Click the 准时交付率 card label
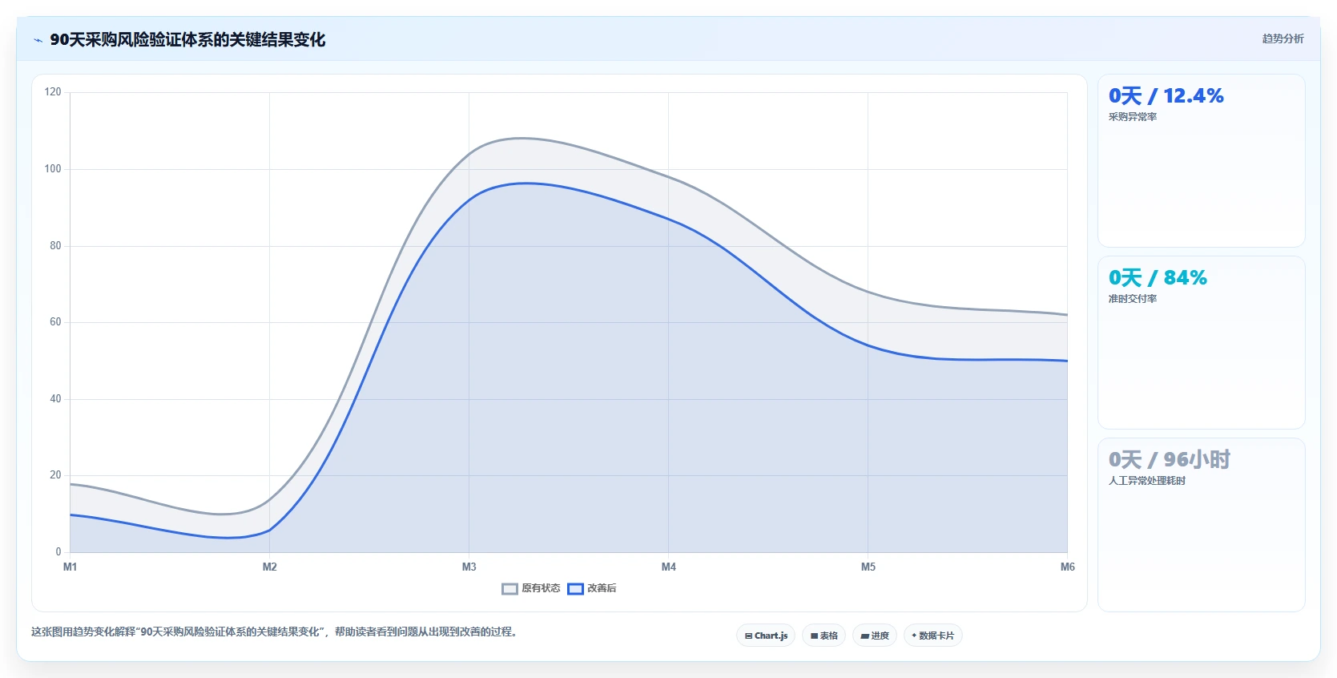 [x=1132, y=299]
